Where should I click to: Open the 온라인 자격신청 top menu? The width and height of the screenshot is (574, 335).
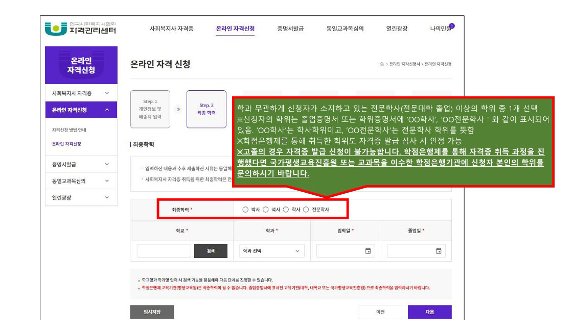tap(236, 29)
